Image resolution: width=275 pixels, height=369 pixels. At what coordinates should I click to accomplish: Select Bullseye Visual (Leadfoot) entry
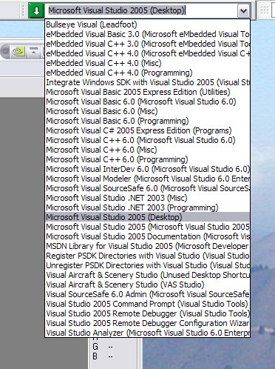(148, 24)
